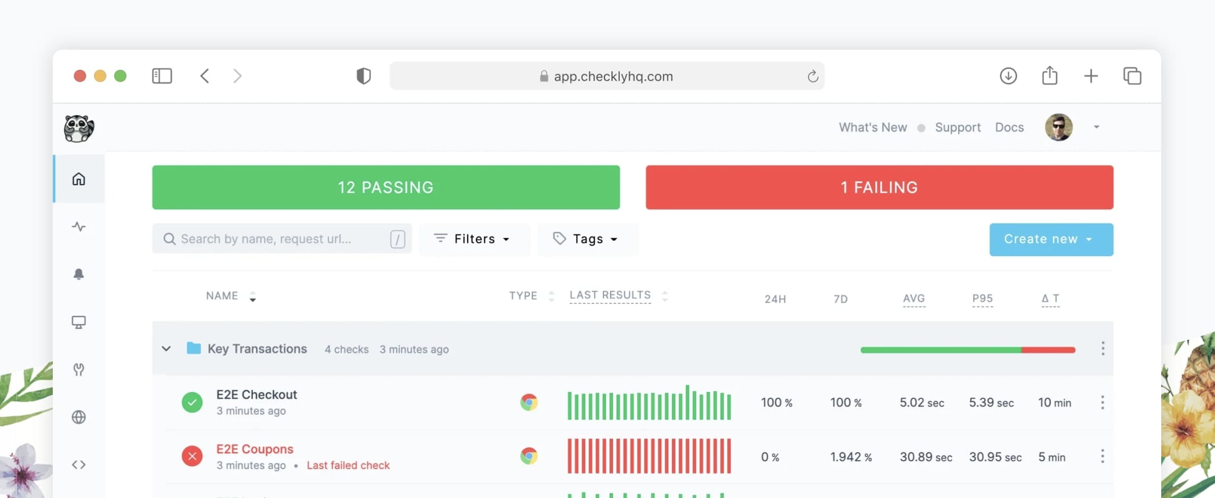The image size is (1215, 498).
Task: Open alerts via the bell sidebar icon
Action: click(x=79, y=274)
